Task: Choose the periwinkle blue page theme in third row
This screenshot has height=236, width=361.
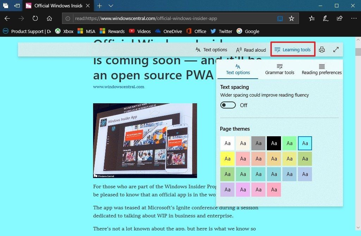Action: [305, 174]
